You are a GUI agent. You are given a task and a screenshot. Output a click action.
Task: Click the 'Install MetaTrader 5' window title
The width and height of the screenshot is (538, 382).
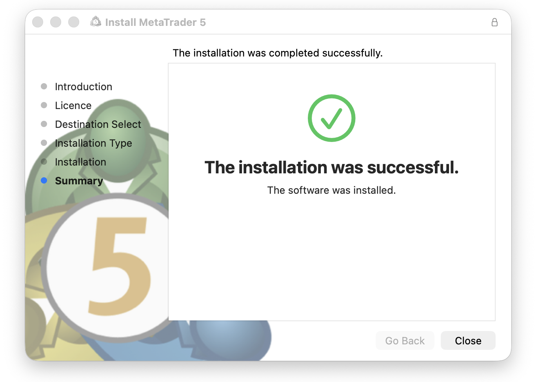click(156, 22)
